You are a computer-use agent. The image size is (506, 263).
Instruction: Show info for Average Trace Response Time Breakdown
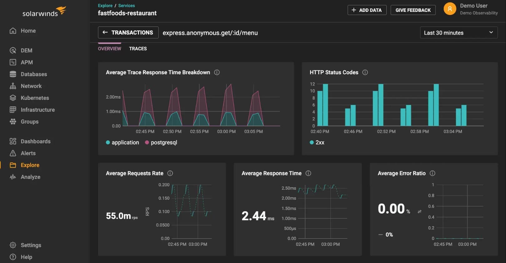(x=217, y=72)
